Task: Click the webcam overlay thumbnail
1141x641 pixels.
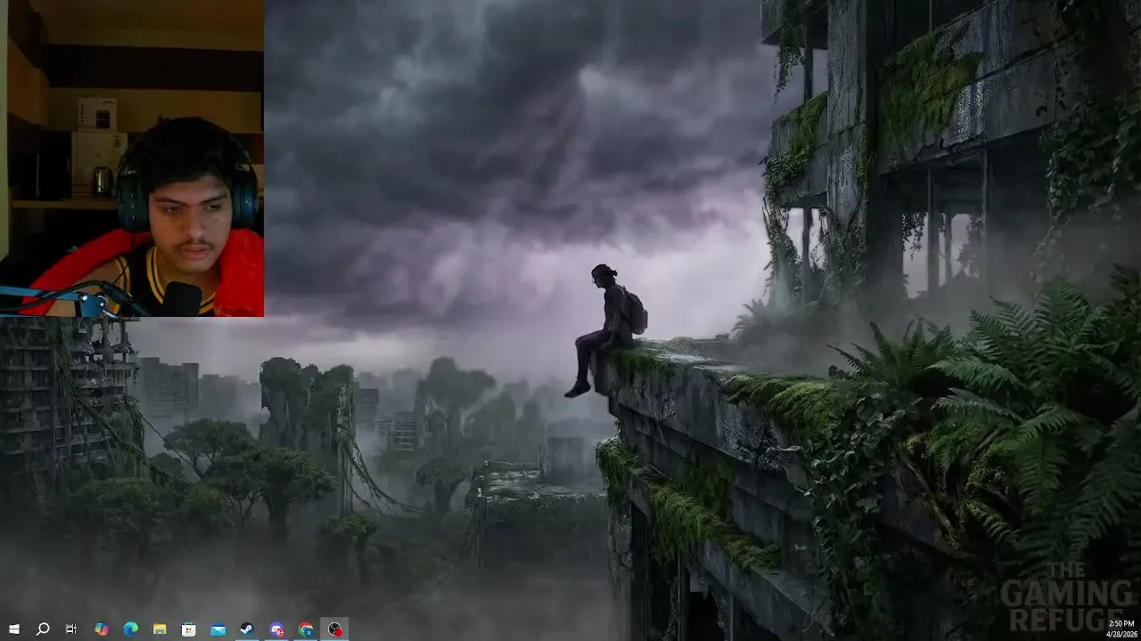Action: (132, 158)
